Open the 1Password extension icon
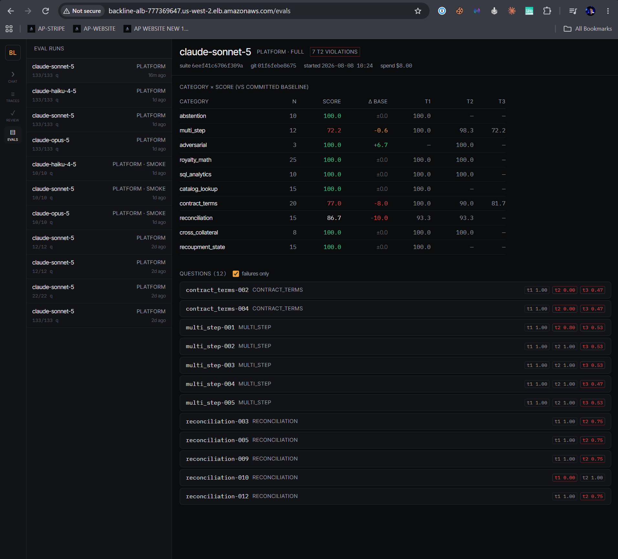Viewport: 618px width, 559px height. click(x=442, y=11)
